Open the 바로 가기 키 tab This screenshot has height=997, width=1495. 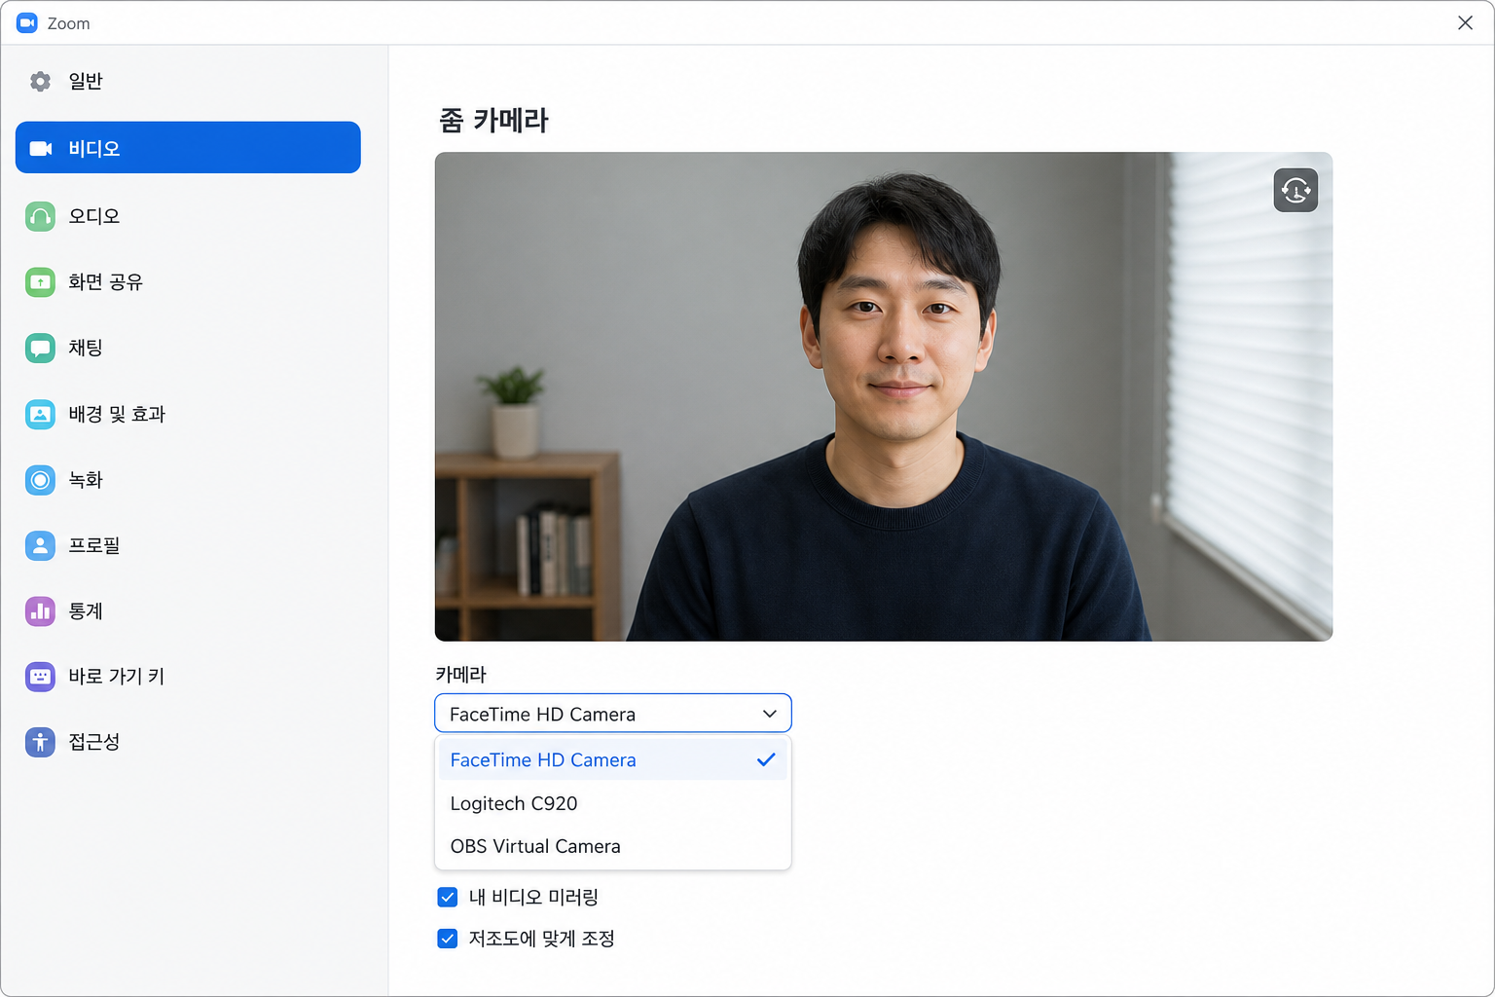[188, 677]
